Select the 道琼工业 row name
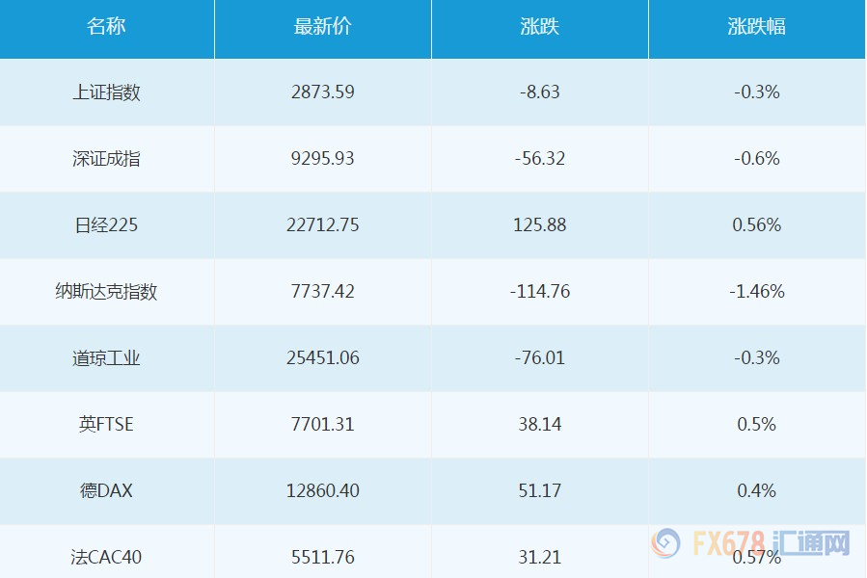 (106, 358)
